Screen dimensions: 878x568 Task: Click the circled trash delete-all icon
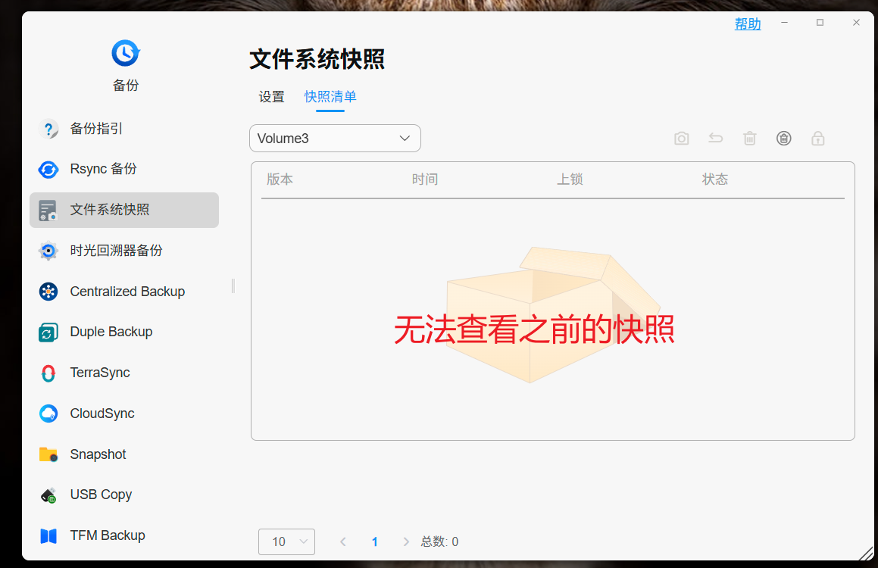coord(784,139)
